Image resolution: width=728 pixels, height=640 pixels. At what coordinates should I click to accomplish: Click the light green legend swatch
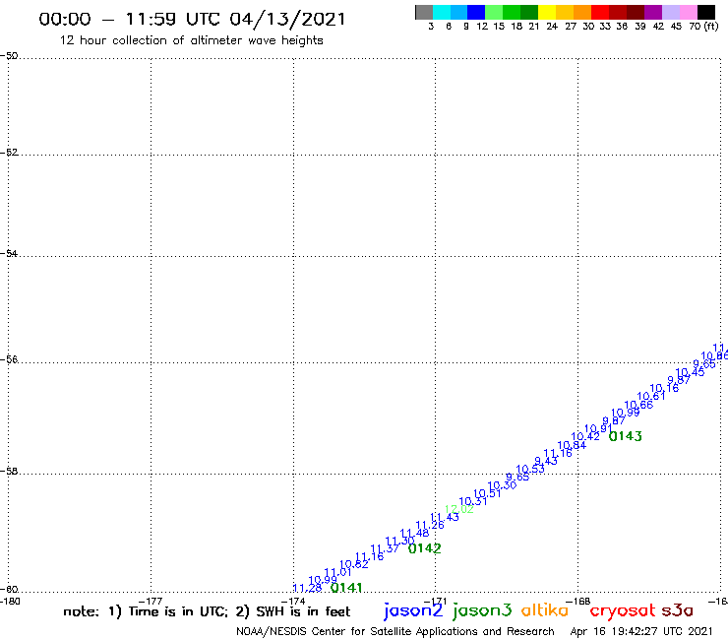click(494, 12)
